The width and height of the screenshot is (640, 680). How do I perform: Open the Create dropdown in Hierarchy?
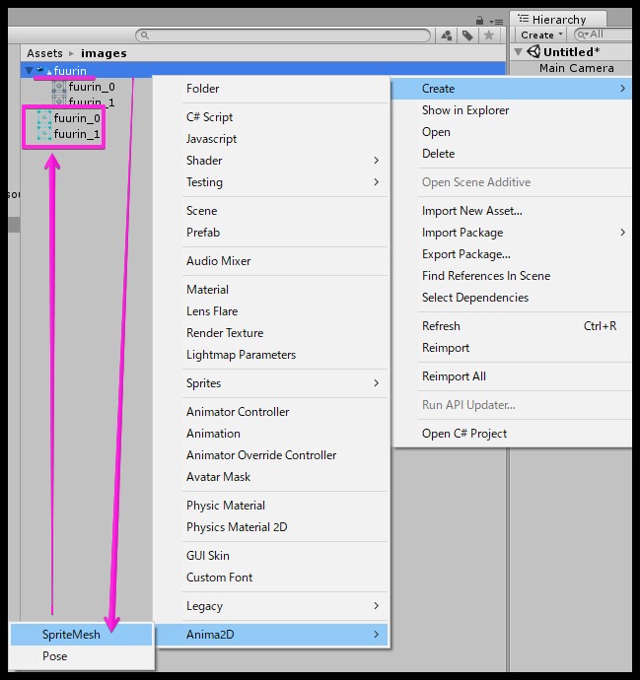[x=541, y=34]
